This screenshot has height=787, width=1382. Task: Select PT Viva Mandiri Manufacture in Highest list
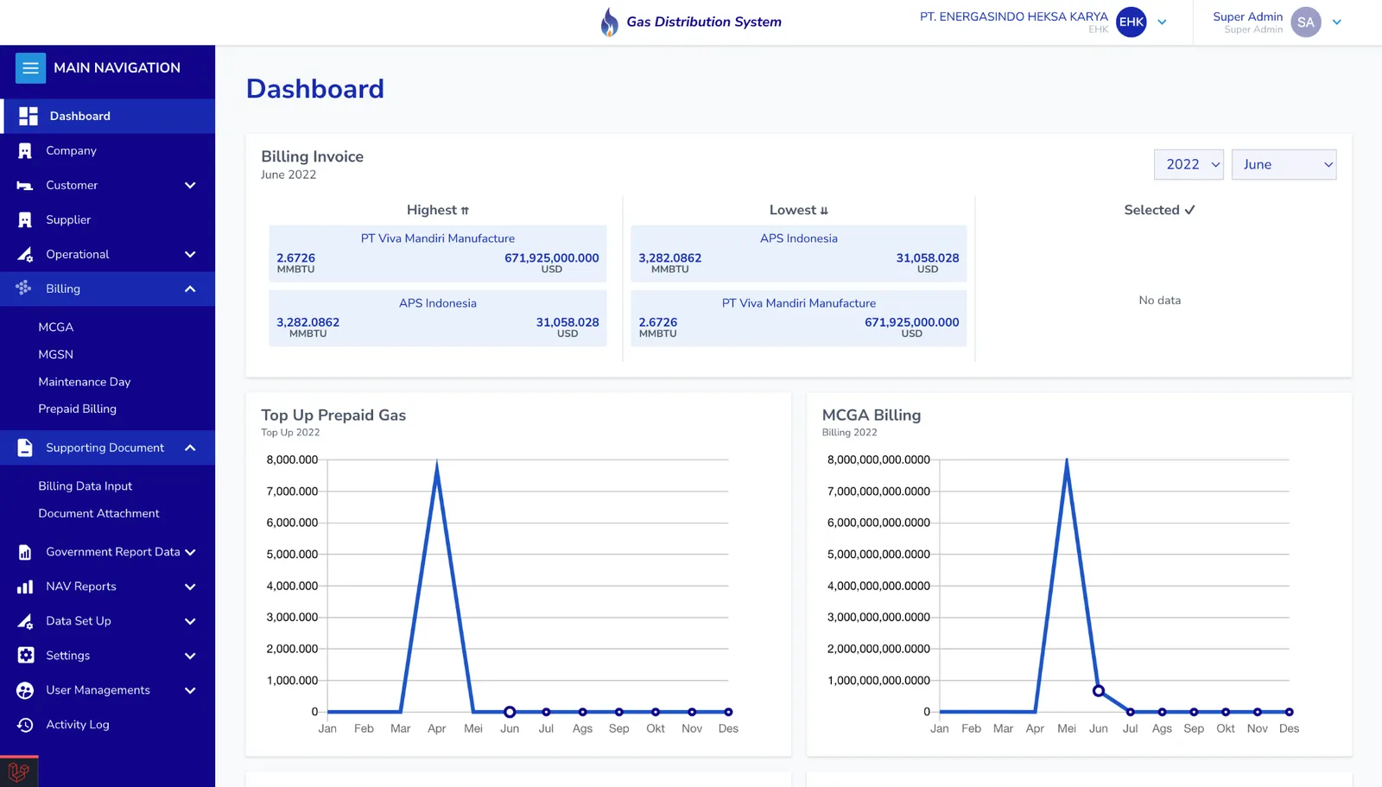coord(438,254)
